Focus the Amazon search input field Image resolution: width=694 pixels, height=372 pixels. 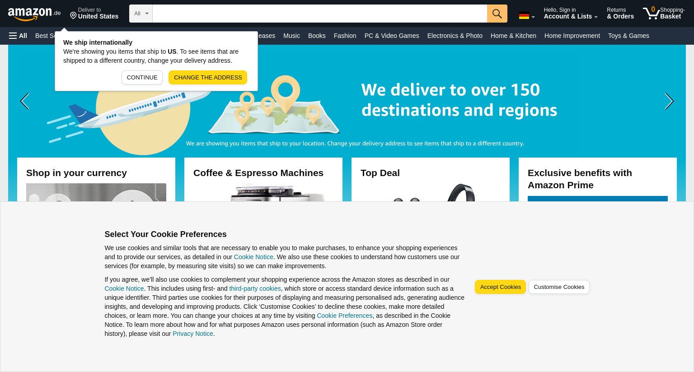(x=319, y=14)
